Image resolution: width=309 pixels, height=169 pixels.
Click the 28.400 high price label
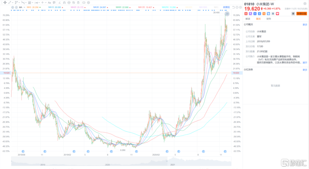click(x=216, y=12)
